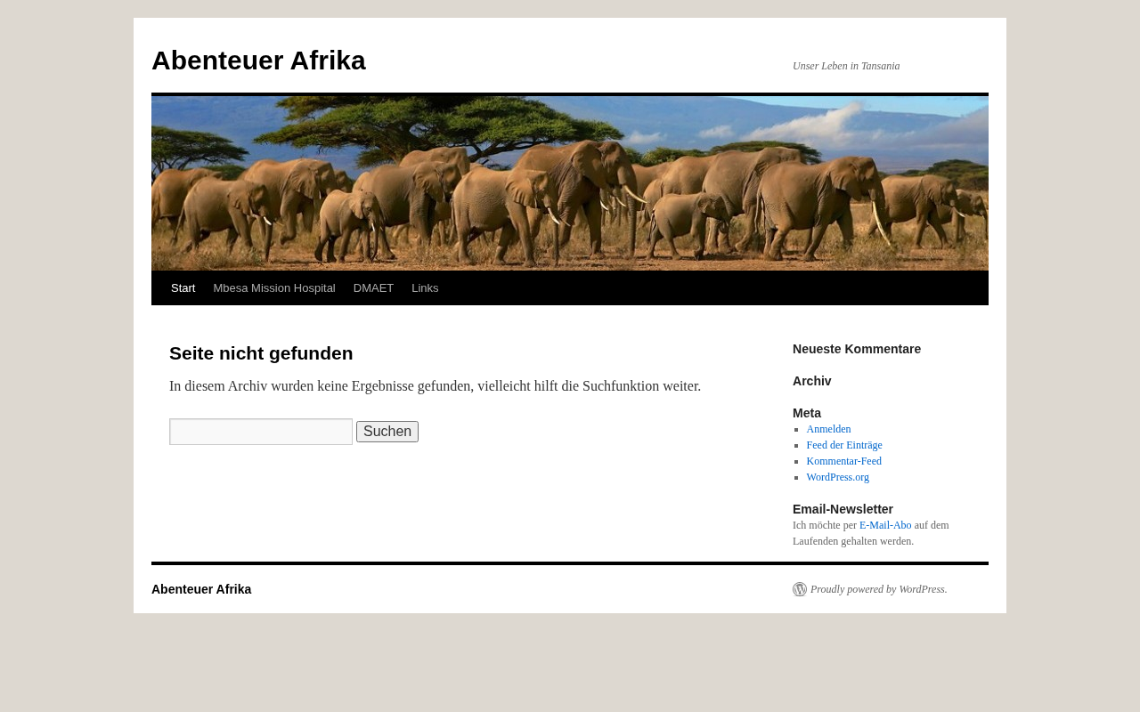Click the WordPress logo icon in footer
Screen dimensions: 1140x712
pos(800,589)
